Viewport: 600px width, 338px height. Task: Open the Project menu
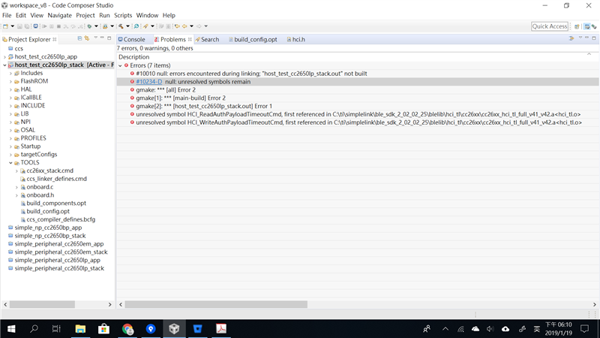[85, 15]
